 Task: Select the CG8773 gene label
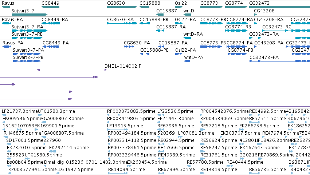click(x=209, y=3)
